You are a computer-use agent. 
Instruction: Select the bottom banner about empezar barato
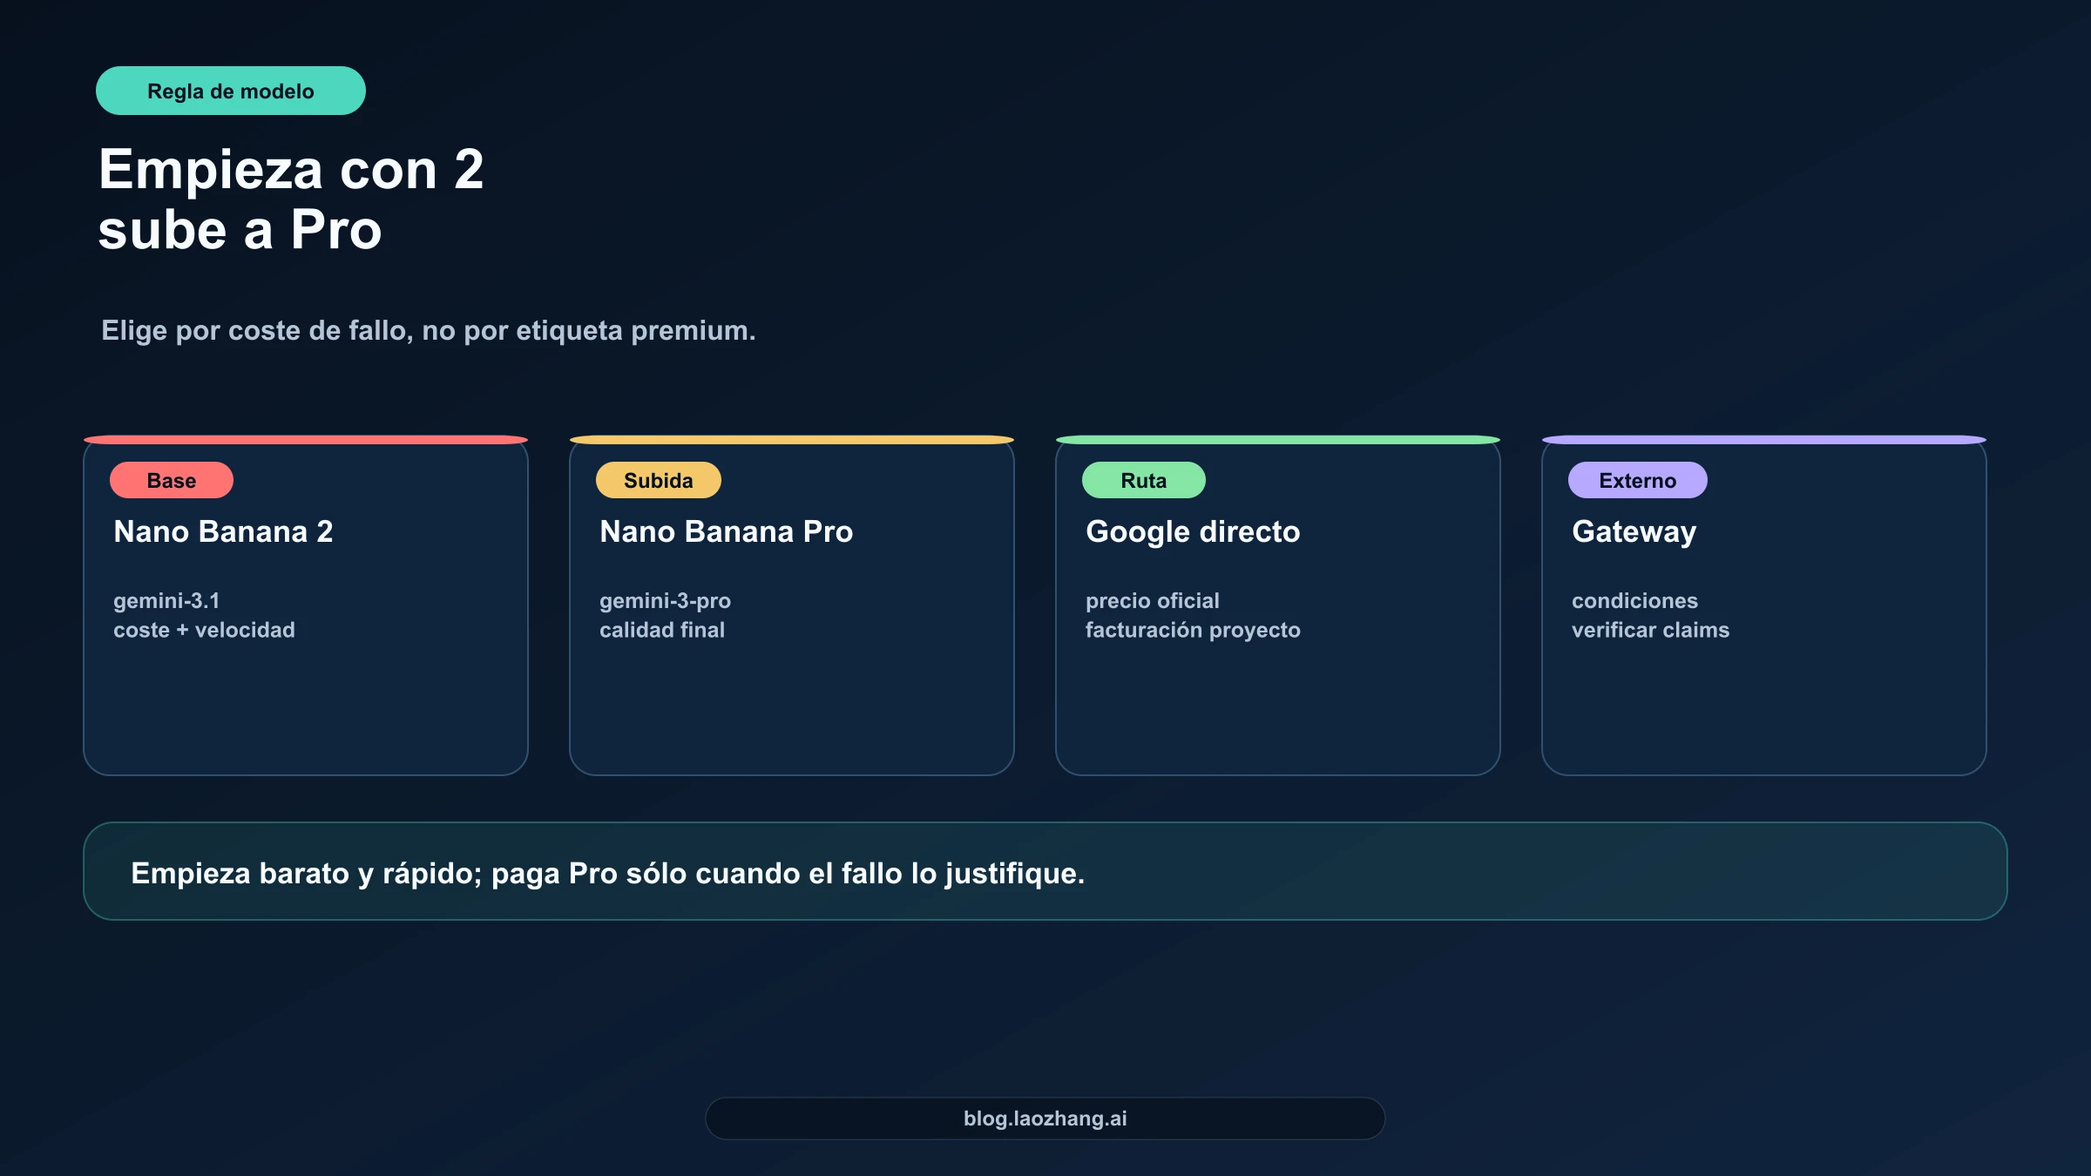(1045, 872)
